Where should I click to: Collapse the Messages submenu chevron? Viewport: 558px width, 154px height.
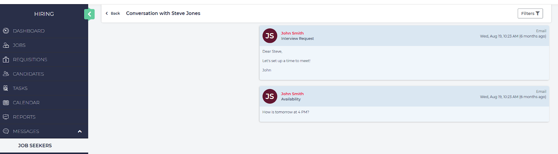tap(80, 131)
